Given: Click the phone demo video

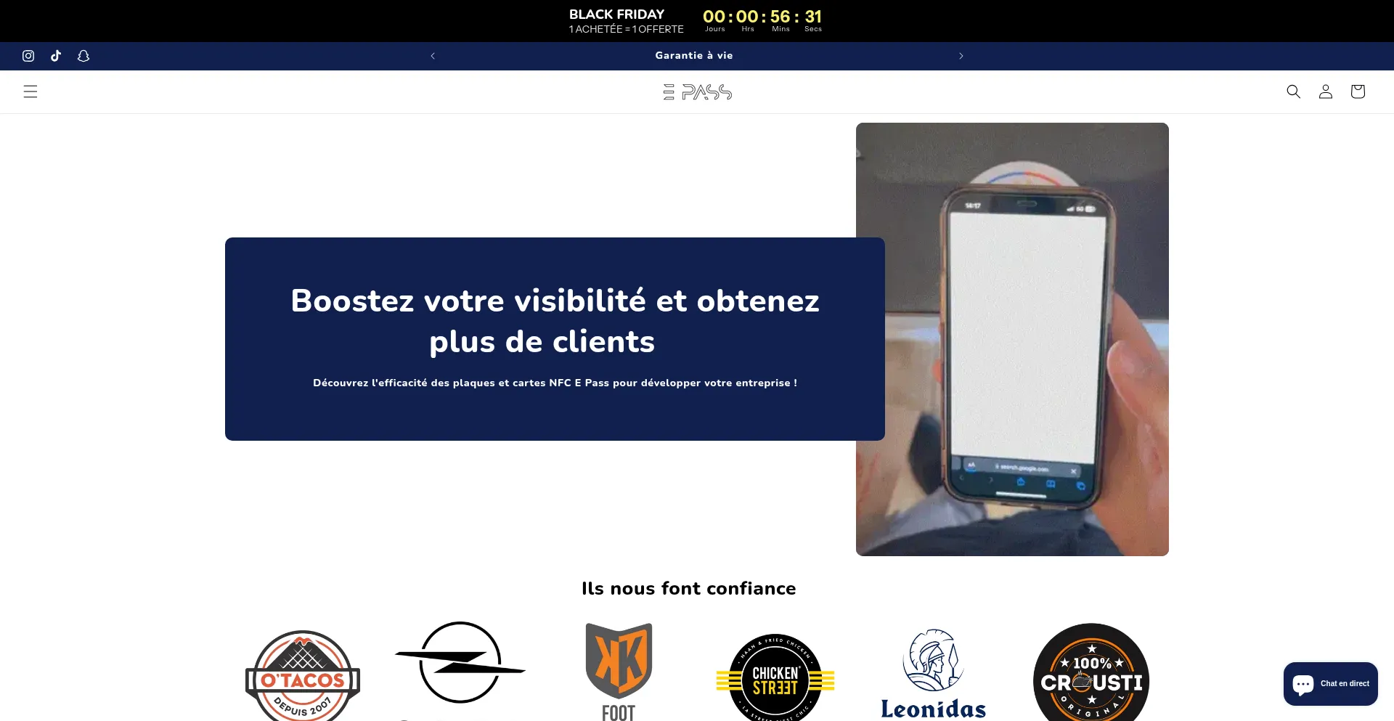Looking at the screenshot, I should (x=1012, y=339).
